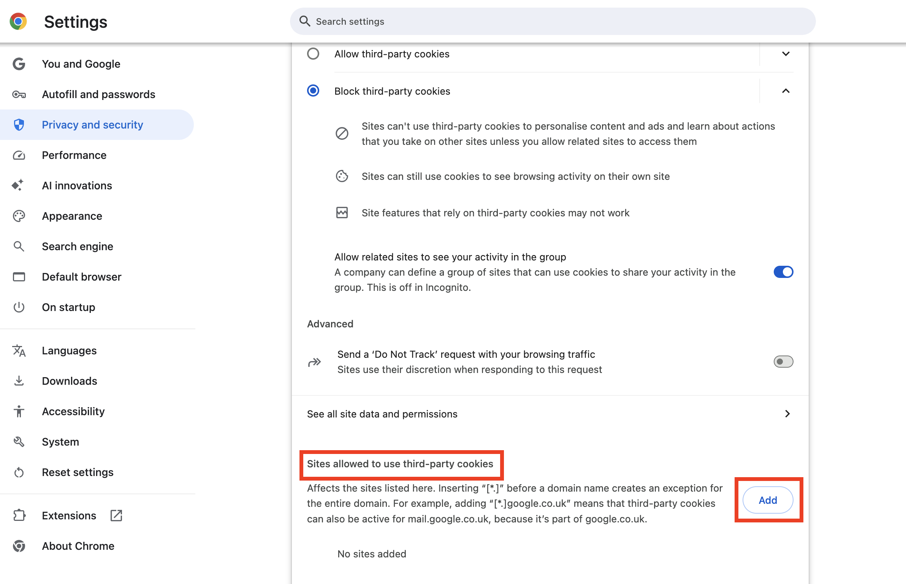Click 'Sites allowed to use third-party cookies' heading
Image resolution: width=906 pixels, height=584 pixels.
tap(400, 464)
